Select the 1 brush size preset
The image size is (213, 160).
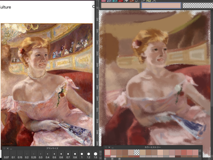click(x=82, y=155)
